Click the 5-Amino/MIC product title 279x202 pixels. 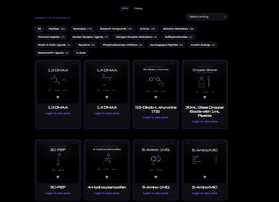click(205, 187)
